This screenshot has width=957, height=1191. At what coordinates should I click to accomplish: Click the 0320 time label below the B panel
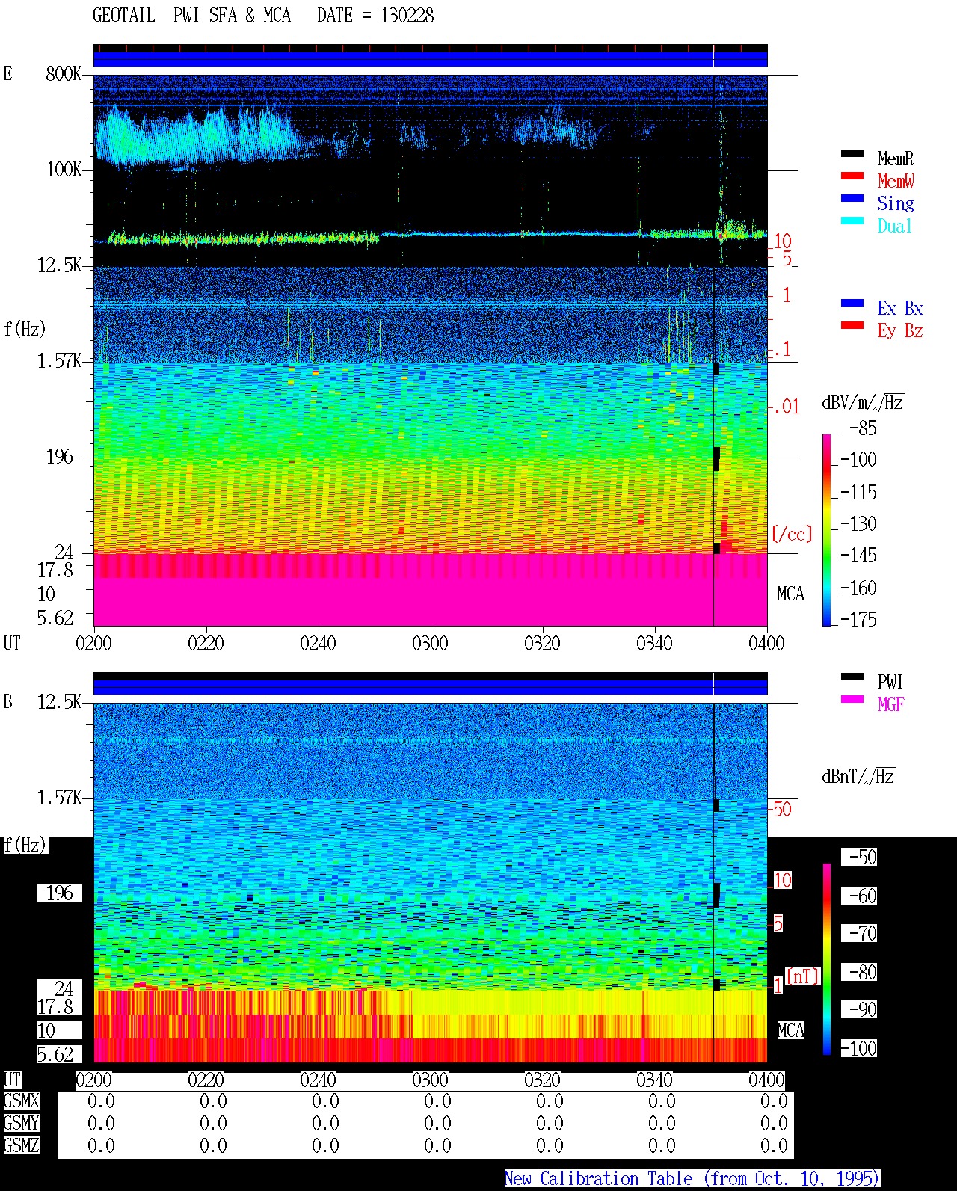coord(542,1080)
